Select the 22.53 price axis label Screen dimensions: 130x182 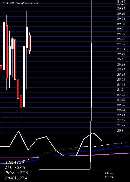121,110
